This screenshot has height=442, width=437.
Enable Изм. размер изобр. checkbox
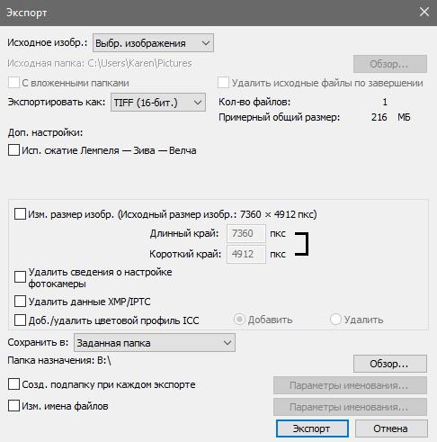pos(20,214)
